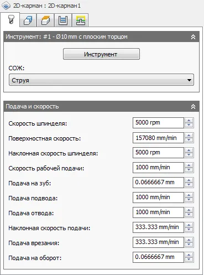204x275 pixels.
Task: Decrease Подача отвода with down arrow
Action: [x=189, y=215]
